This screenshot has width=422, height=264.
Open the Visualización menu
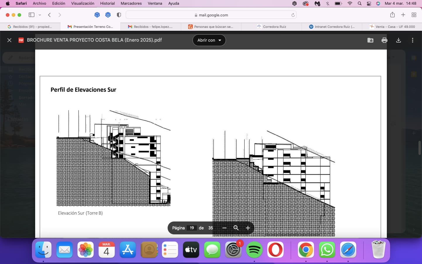coord(83,4)
